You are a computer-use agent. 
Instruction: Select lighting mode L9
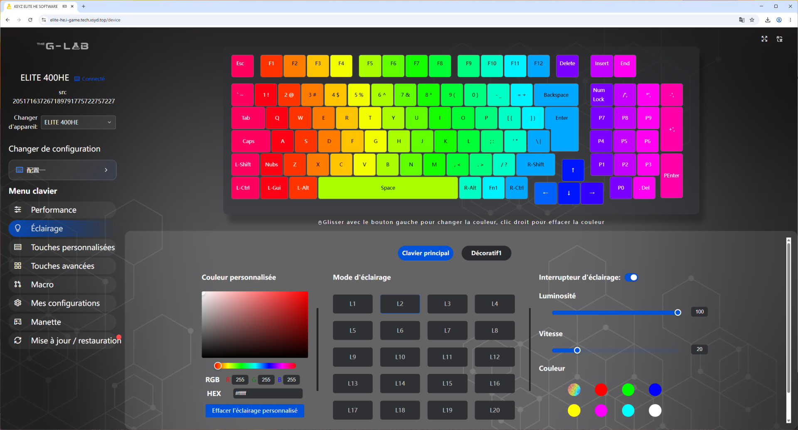352,357
